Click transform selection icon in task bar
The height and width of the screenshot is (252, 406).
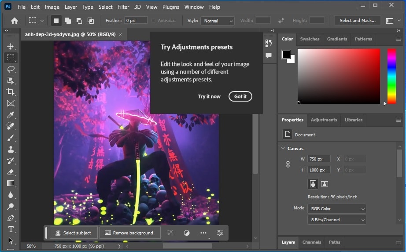point(170,233)
